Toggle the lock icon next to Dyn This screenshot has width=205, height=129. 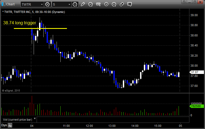pyautogui.click(x=10, y=125)
